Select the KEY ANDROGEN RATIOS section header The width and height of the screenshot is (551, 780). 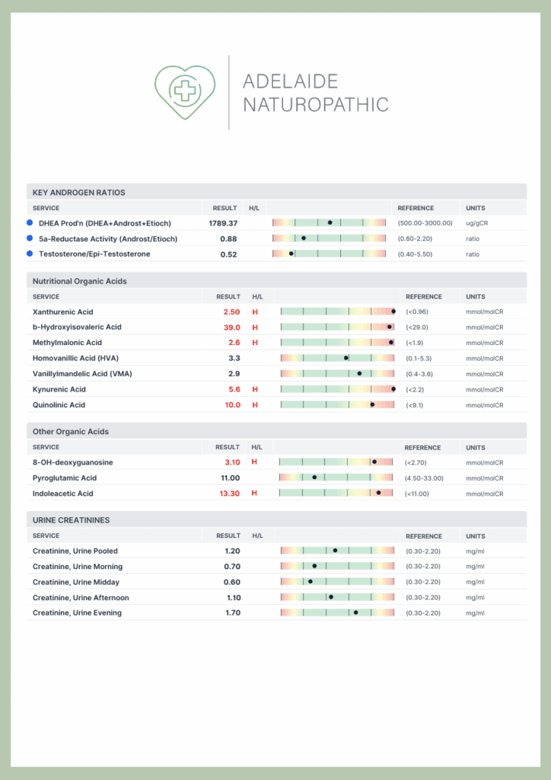(x=79, y=193)
